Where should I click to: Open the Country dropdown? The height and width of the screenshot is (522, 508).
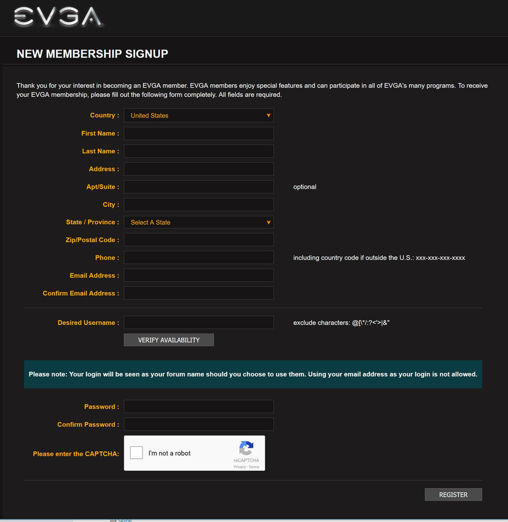(198, 115)
